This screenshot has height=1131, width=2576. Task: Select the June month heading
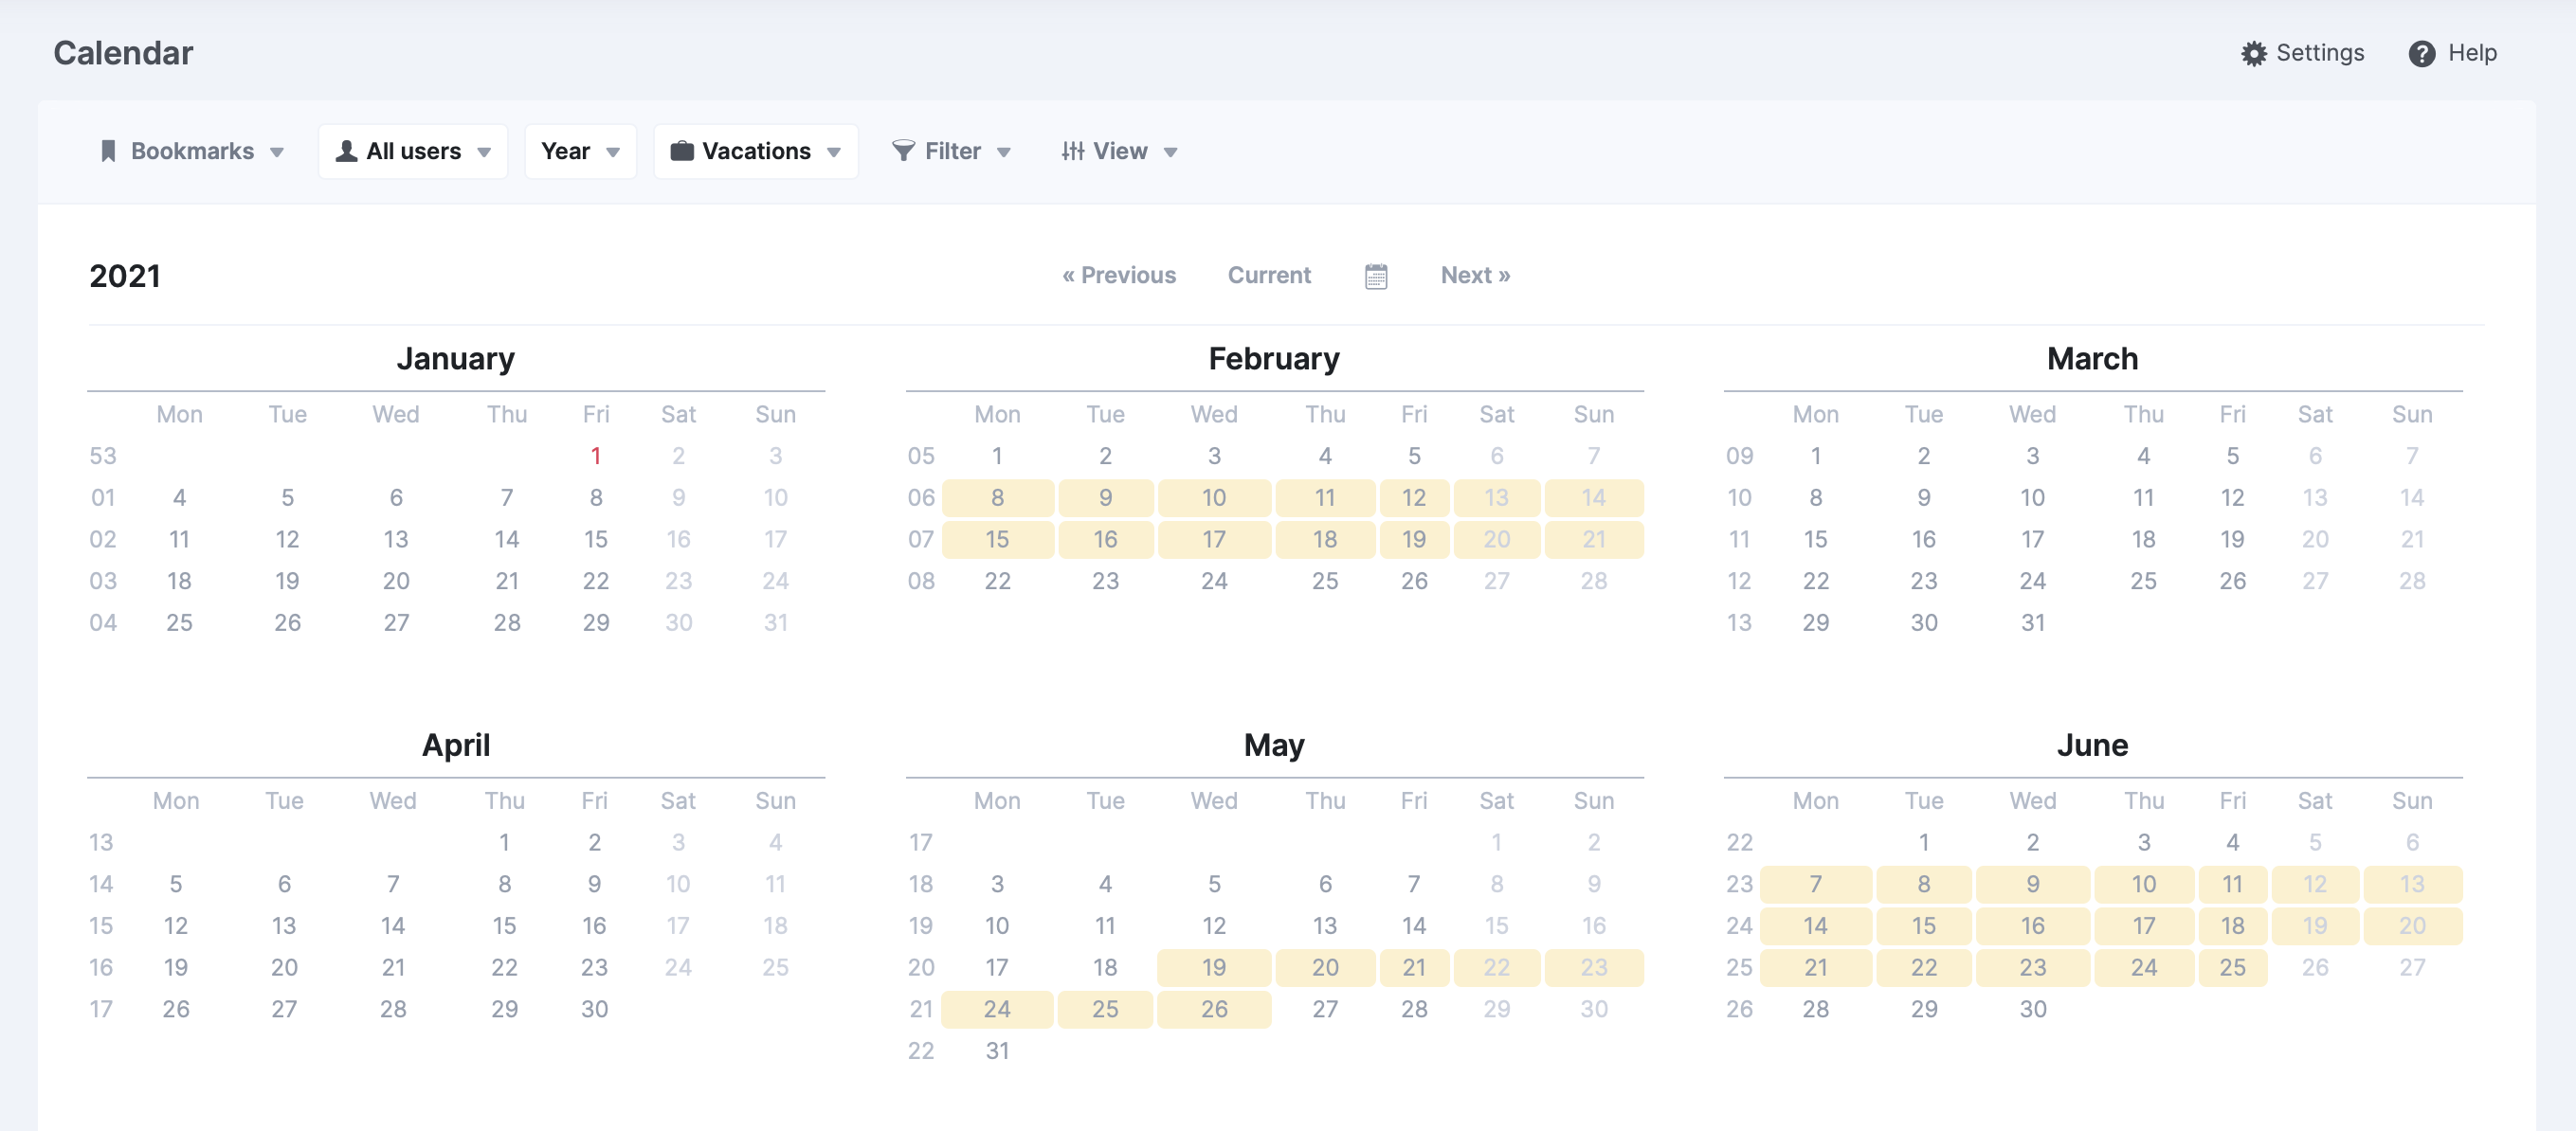pyautogui.click(x=2092, y=745)
